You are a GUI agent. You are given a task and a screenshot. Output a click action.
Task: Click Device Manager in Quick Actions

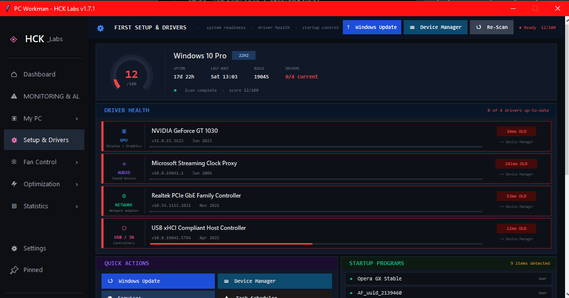275,281
